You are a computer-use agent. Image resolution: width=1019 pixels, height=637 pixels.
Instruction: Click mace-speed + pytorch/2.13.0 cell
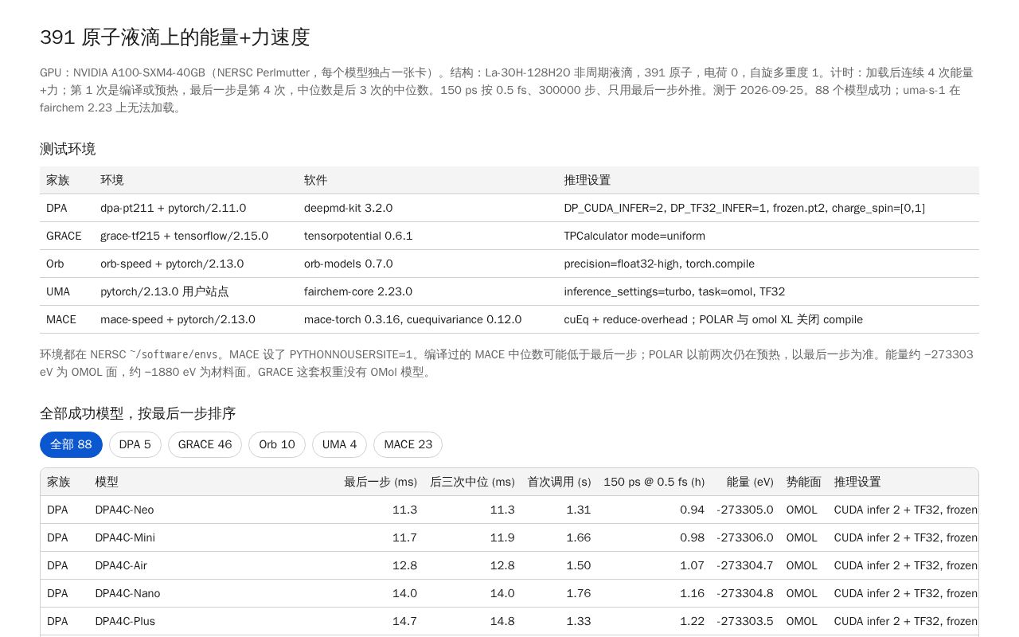(x=178, y=319)
